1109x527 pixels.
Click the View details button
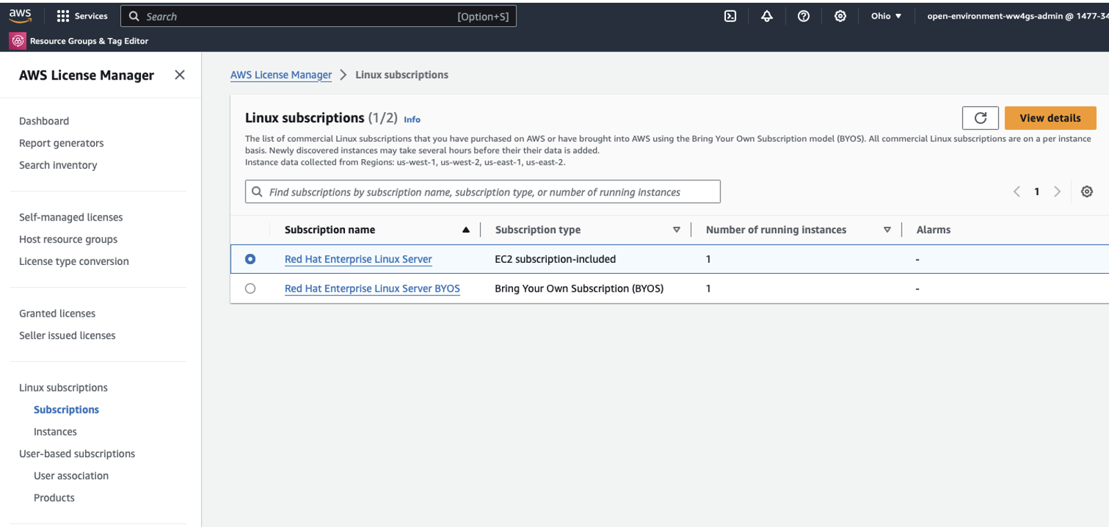point(1050,118)
